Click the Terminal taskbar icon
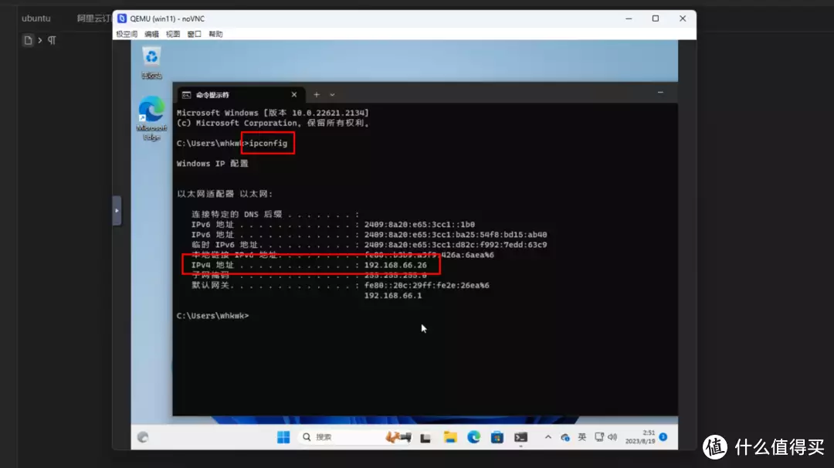 [x=520, y=437]
